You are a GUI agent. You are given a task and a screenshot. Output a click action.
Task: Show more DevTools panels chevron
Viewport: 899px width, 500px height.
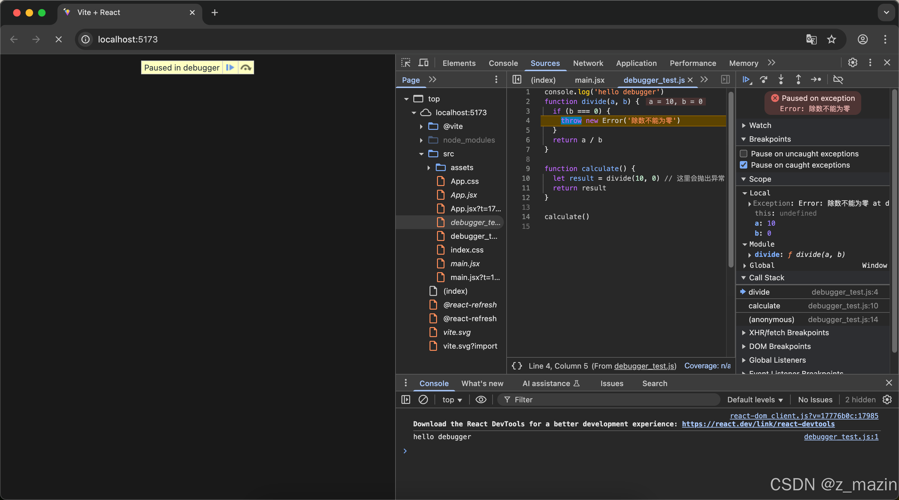(x=772, y=63)
